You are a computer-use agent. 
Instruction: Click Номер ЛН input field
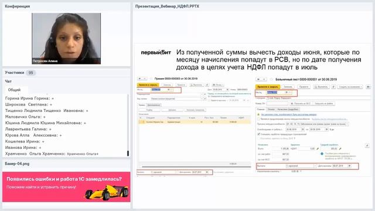point(277,104)
